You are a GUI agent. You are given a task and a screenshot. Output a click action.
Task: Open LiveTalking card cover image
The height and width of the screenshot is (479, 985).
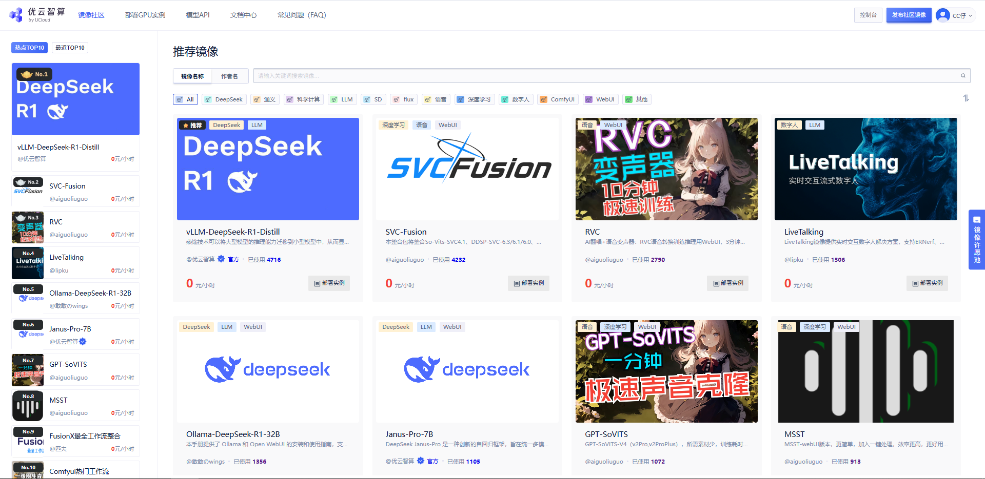point(866,169)
